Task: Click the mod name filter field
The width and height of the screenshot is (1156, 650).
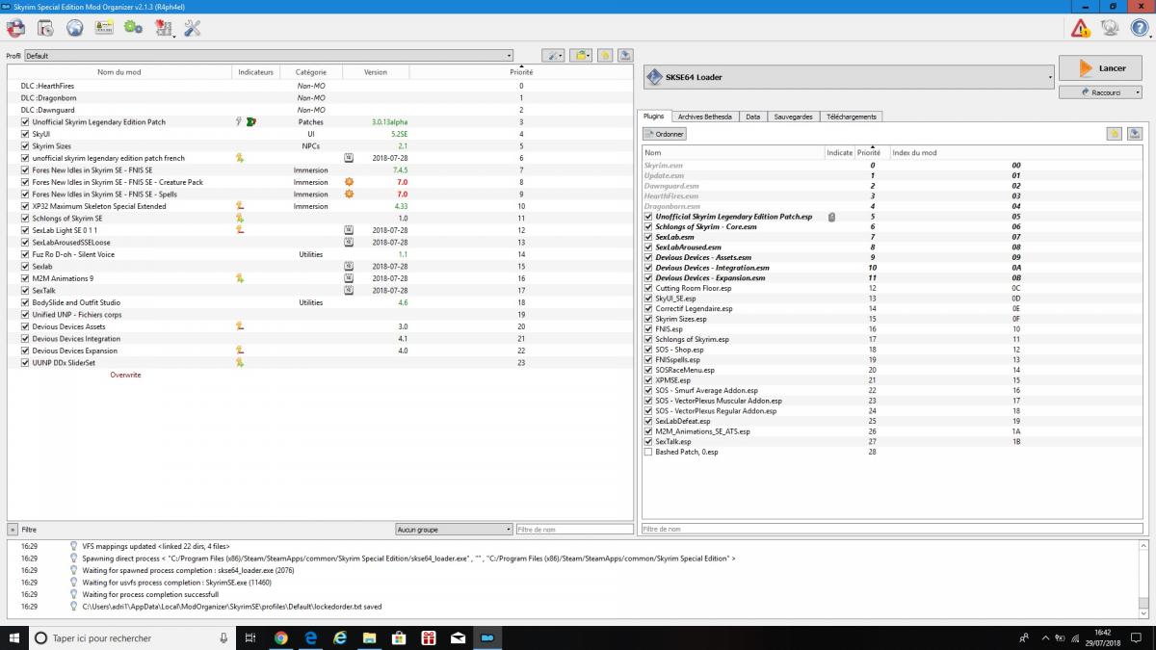Action: click(x=574, y=529)
